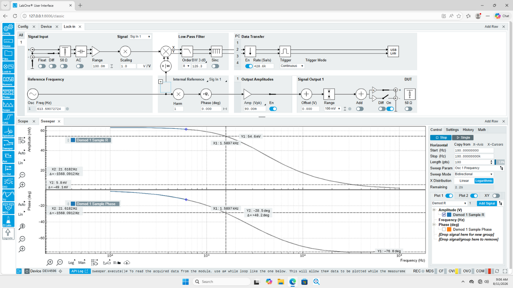Open the filter Order dropdown
The image size is (513, 288).
pyautogui.click(x=186, y=66)
